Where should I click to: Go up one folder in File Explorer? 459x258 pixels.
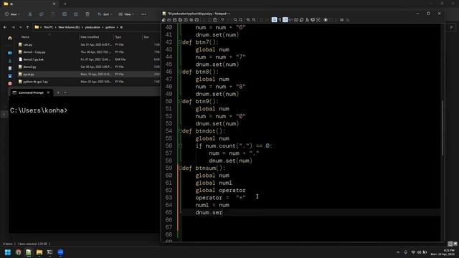coord(27,27)
